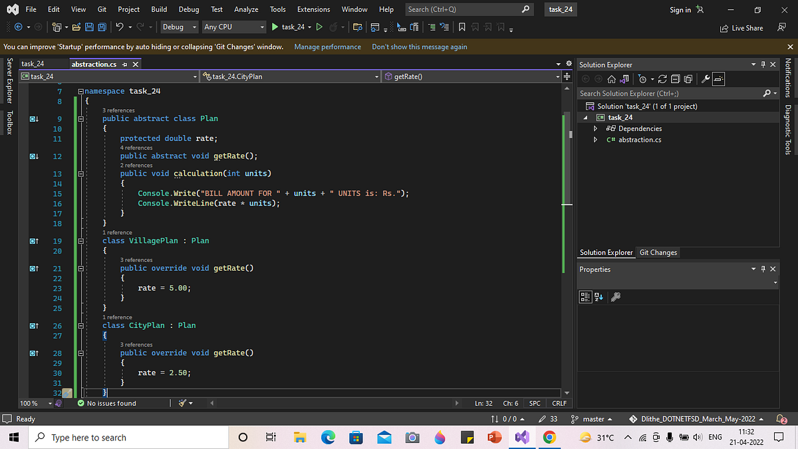The image size is (798, 449).
Task: Click the Solution Explorer home icon
Action: tap(612, 78)
